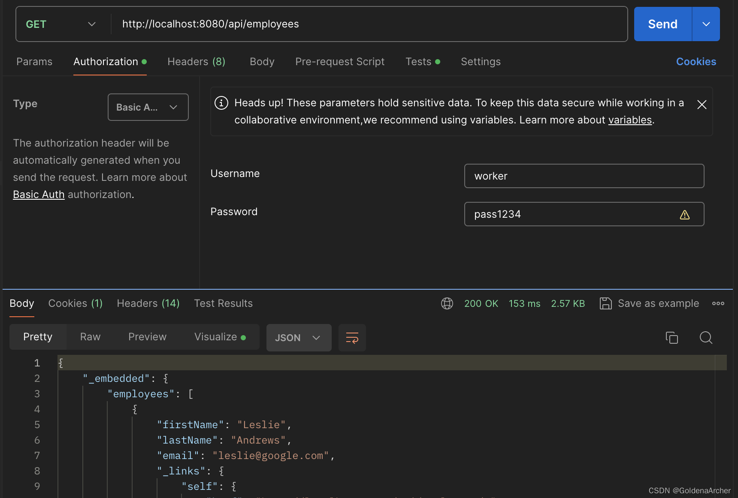Select the Authorization tab
Image resolution: width=738 pixels, height=498 pixels.
click(x=110, y=62)
